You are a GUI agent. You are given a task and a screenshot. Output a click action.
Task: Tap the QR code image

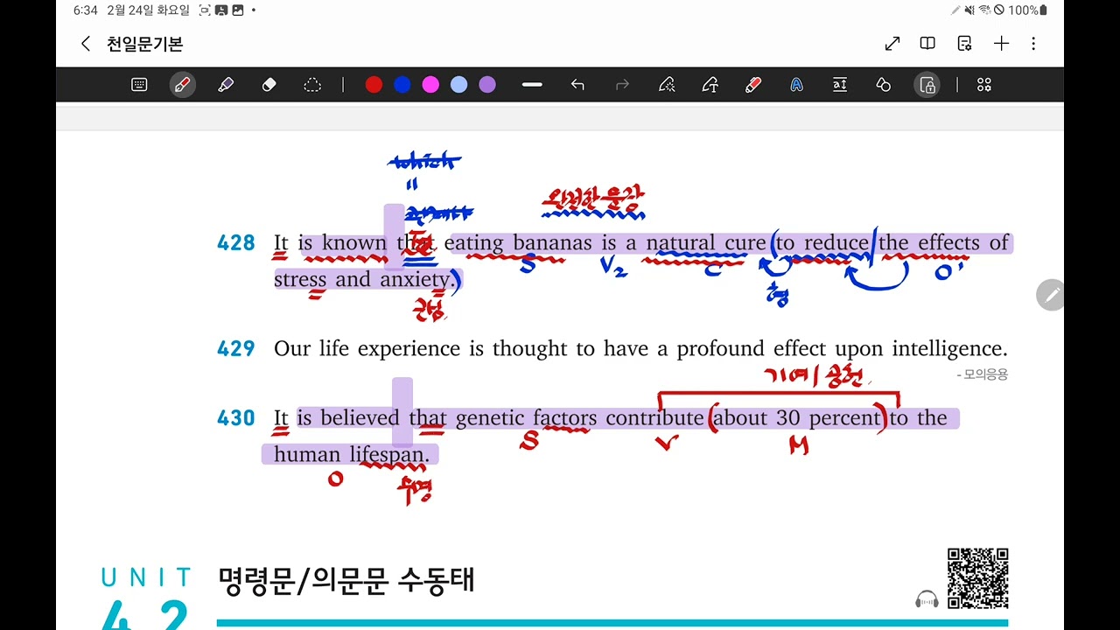(x=978, y=578)
